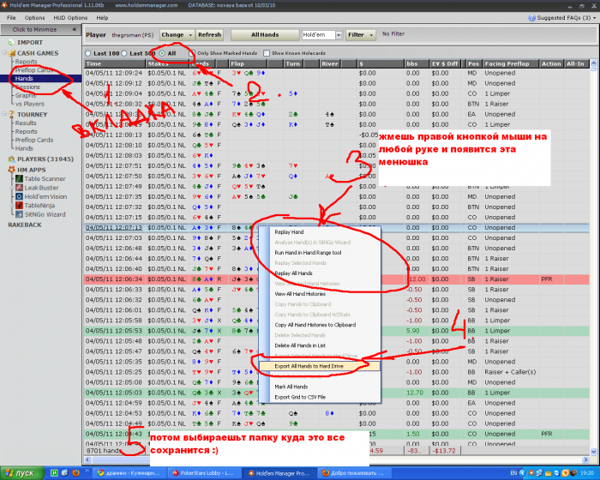
Task: Launch SitNGo Wizard app icon
Action: 19,214
